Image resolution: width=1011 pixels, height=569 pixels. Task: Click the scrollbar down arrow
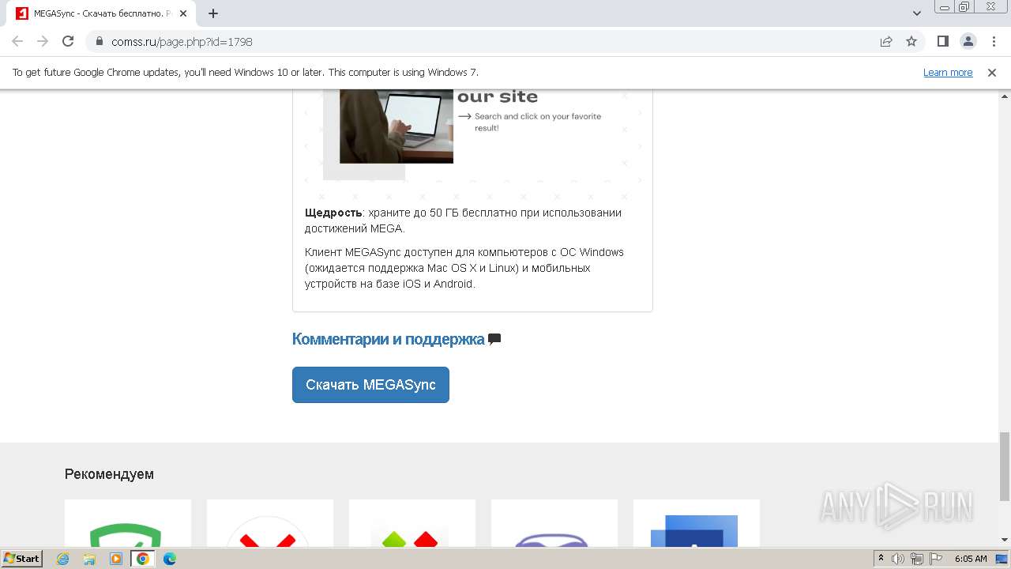click(x=1004, y=540)
